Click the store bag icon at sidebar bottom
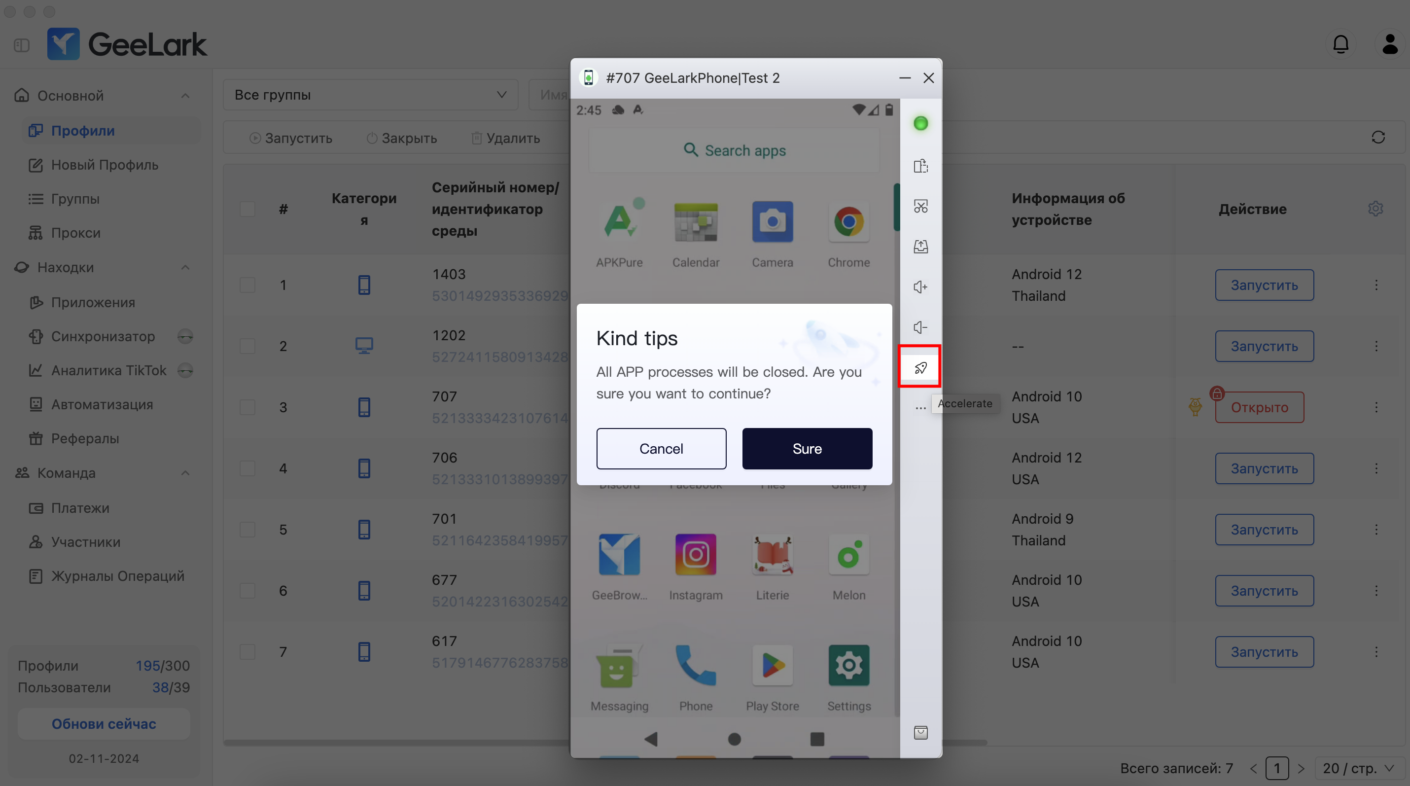1410x786 pixels. [x=920, y=732]
